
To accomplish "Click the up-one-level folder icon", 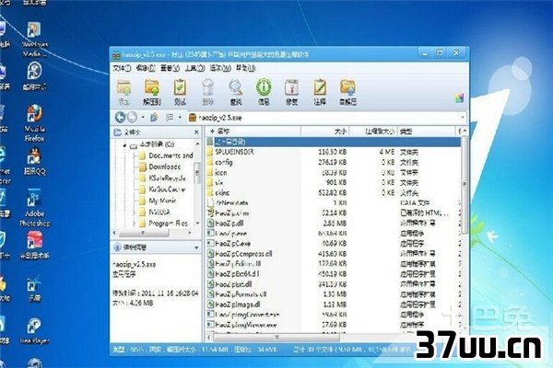I will [154, 117].
